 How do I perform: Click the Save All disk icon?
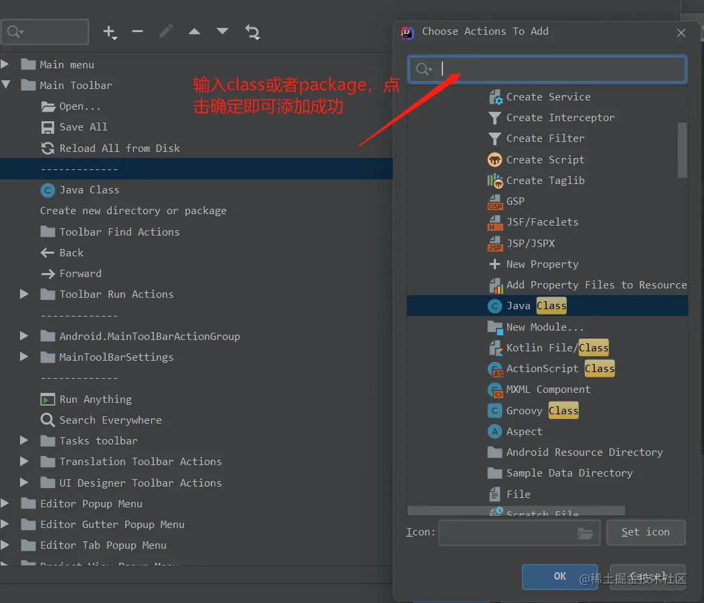click(x=48, y=128)
